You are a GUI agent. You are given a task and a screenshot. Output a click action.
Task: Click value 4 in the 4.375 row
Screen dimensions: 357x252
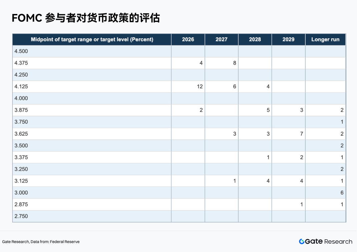point(201,63)
